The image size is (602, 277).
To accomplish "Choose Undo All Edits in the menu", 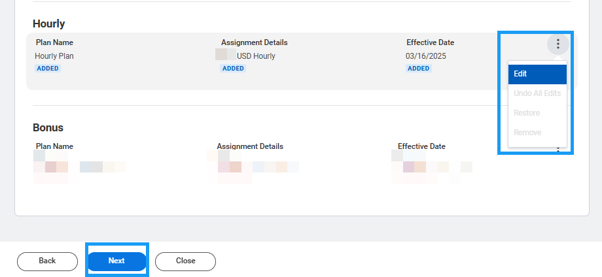I will point(537,93).
